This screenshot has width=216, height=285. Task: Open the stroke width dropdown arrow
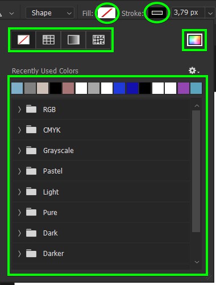(x=210, y=13)
